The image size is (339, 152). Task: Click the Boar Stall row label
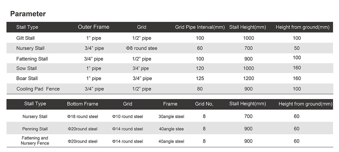[x=27, y=78]
